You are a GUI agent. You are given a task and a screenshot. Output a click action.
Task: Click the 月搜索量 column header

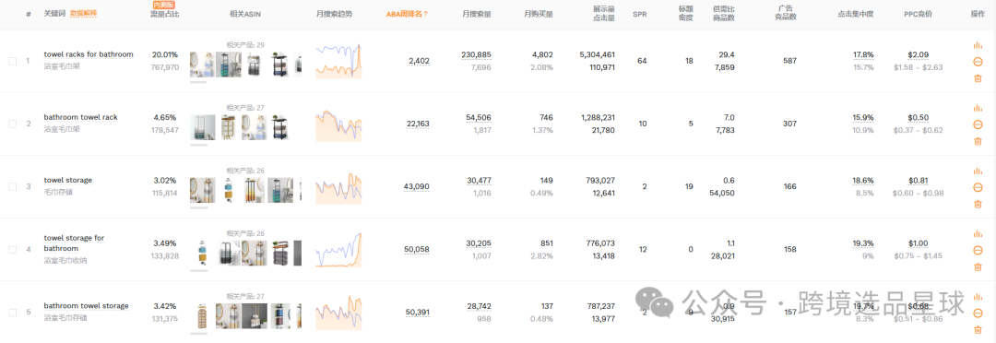click(477, 13)
